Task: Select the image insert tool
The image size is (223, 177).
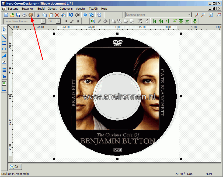Action: point(4,83)
